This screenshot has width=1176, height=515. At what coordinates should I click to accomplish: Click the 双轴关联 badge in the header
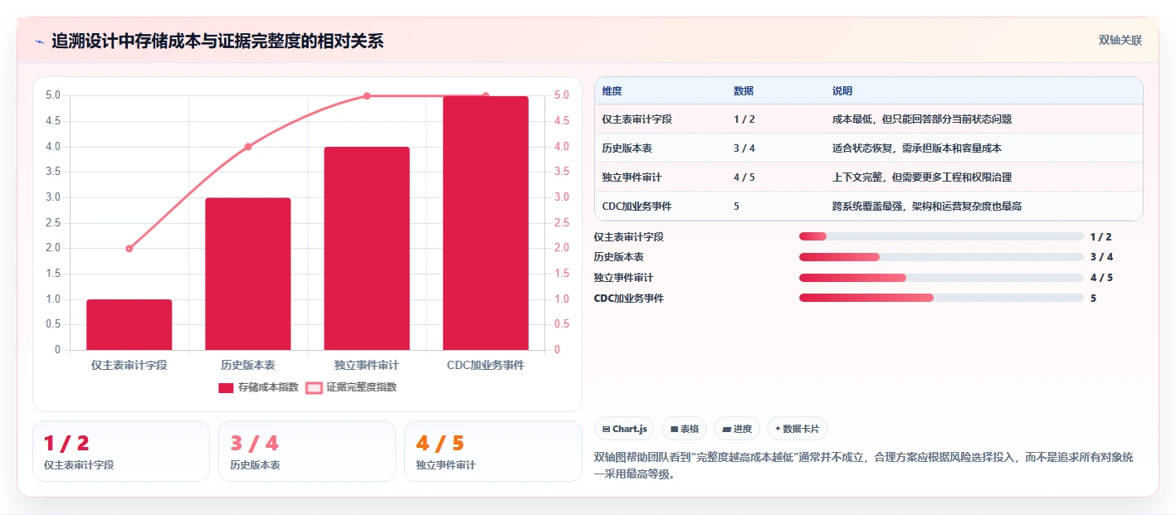click(1120, 40)
